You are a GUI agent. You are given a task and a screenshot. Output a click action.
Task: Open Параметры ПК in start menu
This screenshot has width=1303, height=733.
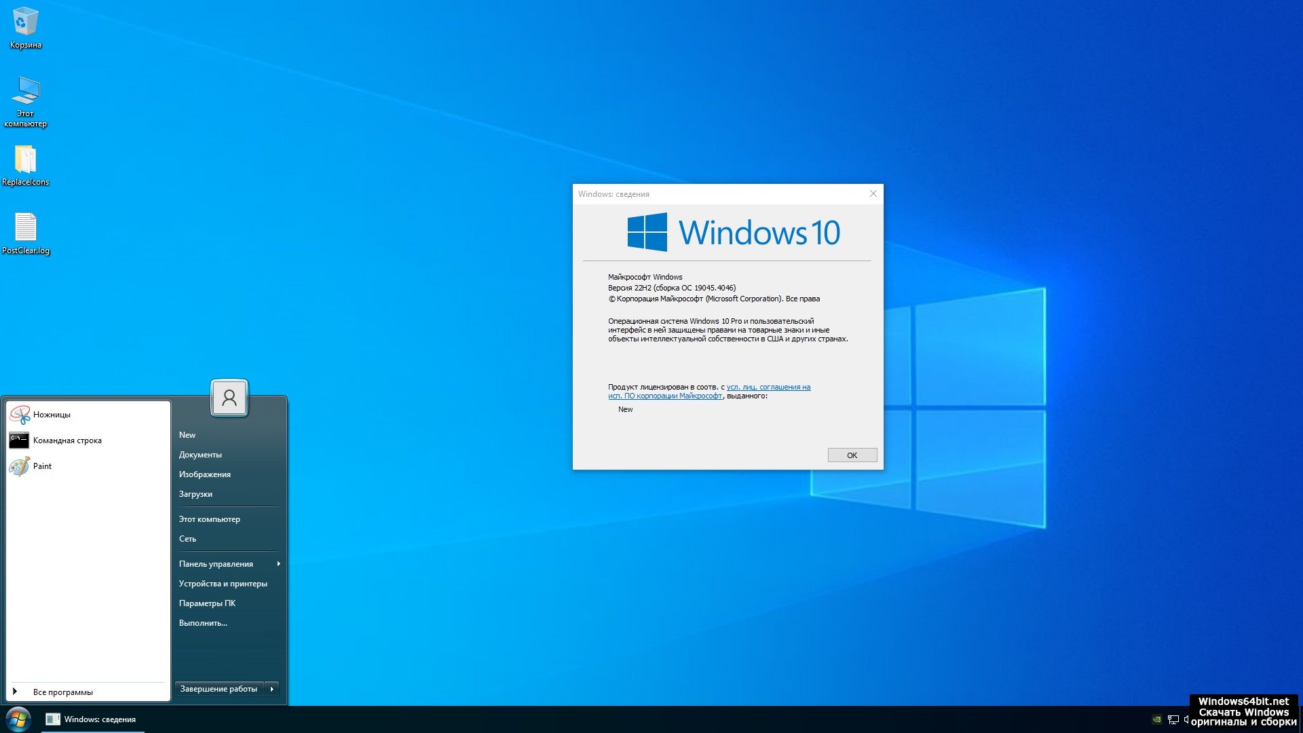207,603
